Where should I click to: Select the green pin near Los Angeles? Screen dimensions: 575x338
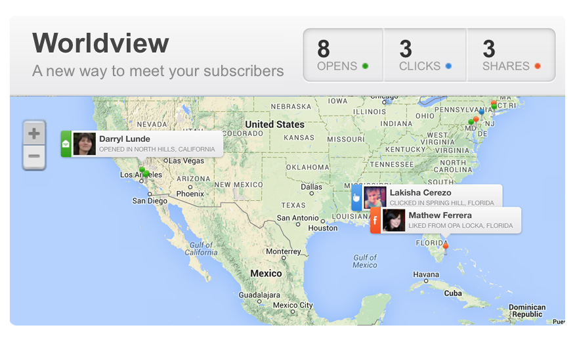click(x=146, y=173)
